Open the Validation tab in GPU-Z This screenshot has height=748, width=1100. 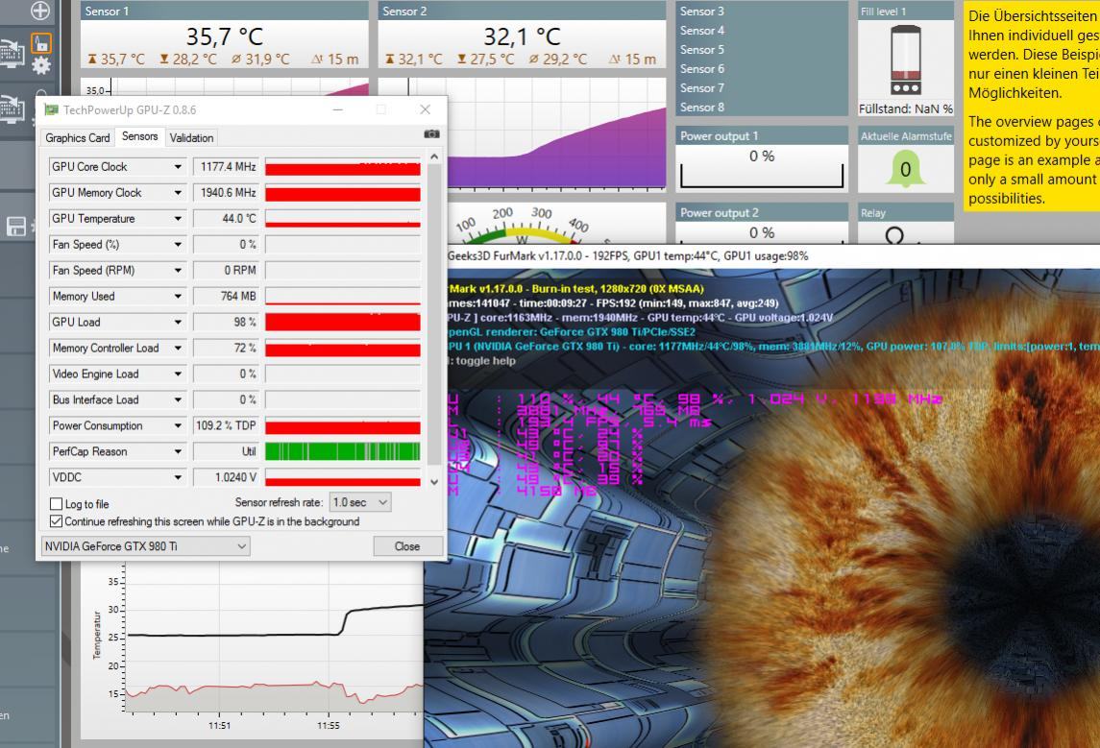[191, 138]
